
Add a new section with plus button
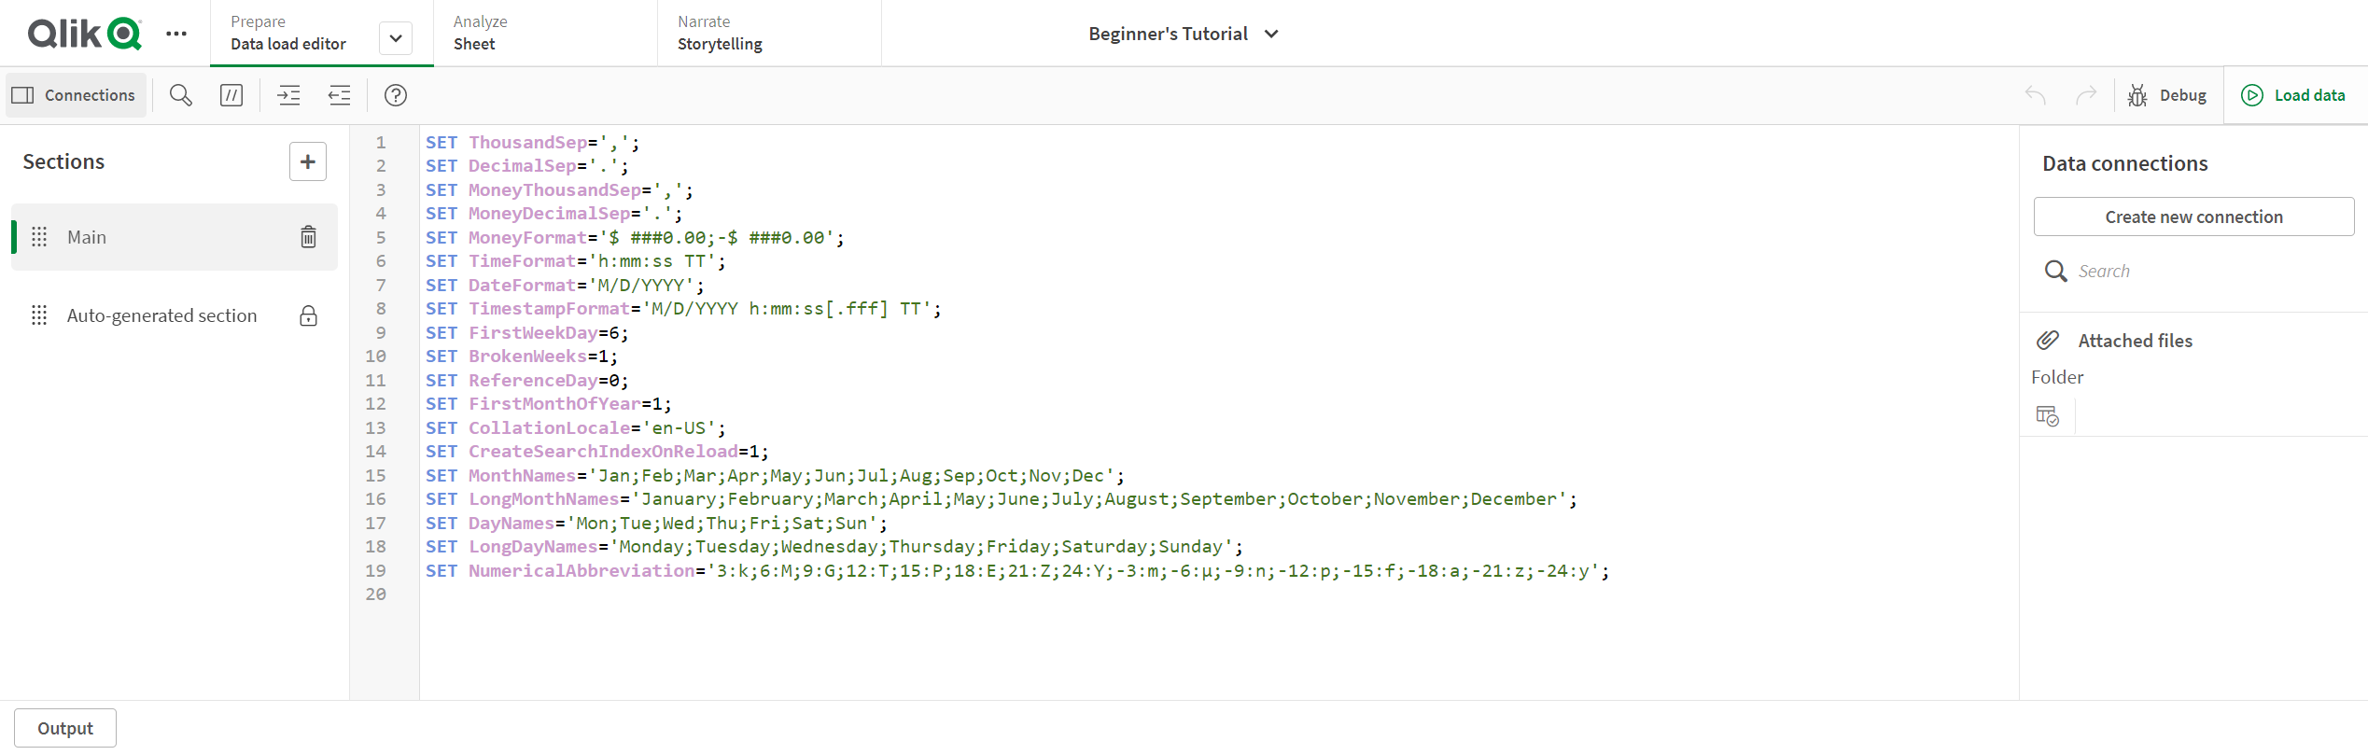pos(308,161)
